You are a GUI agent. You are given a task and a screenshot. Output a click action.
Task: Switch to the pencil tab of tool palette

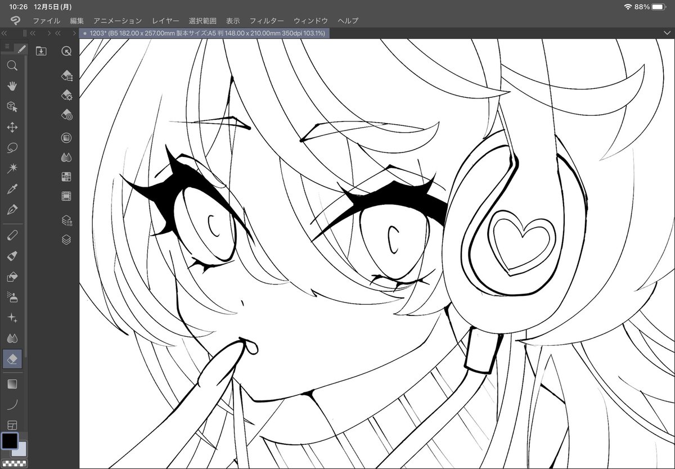tap(21, 49)
